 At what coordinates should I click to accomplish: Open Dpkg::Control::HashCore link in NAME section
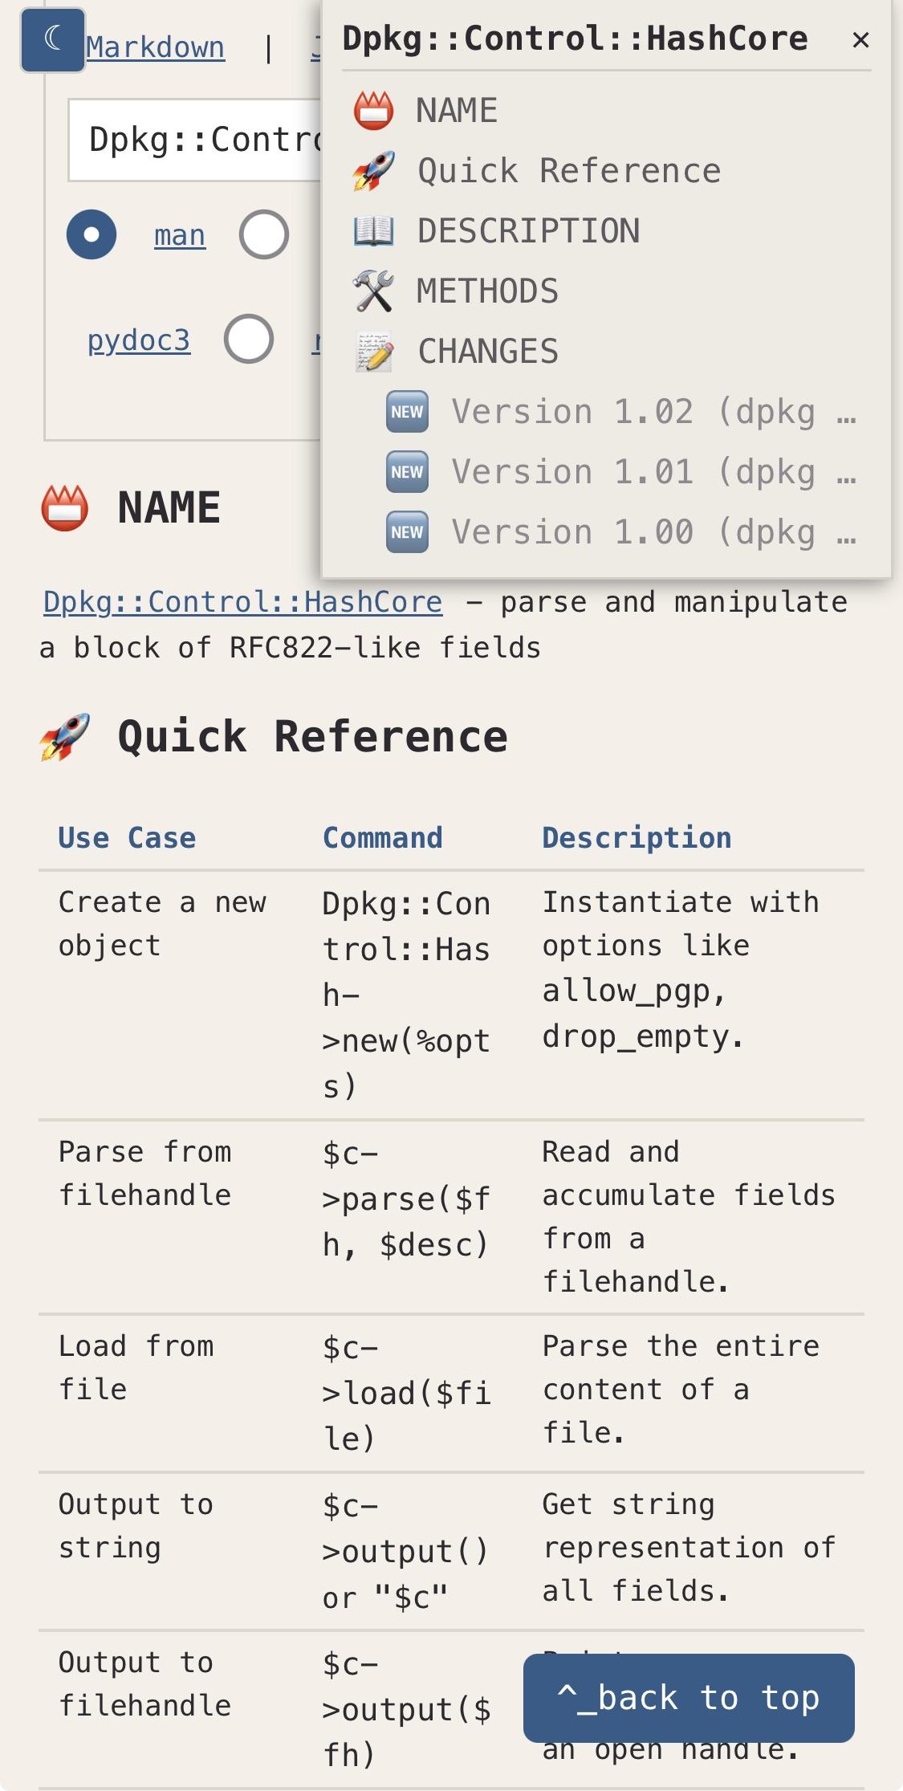[x=242, y=602]
